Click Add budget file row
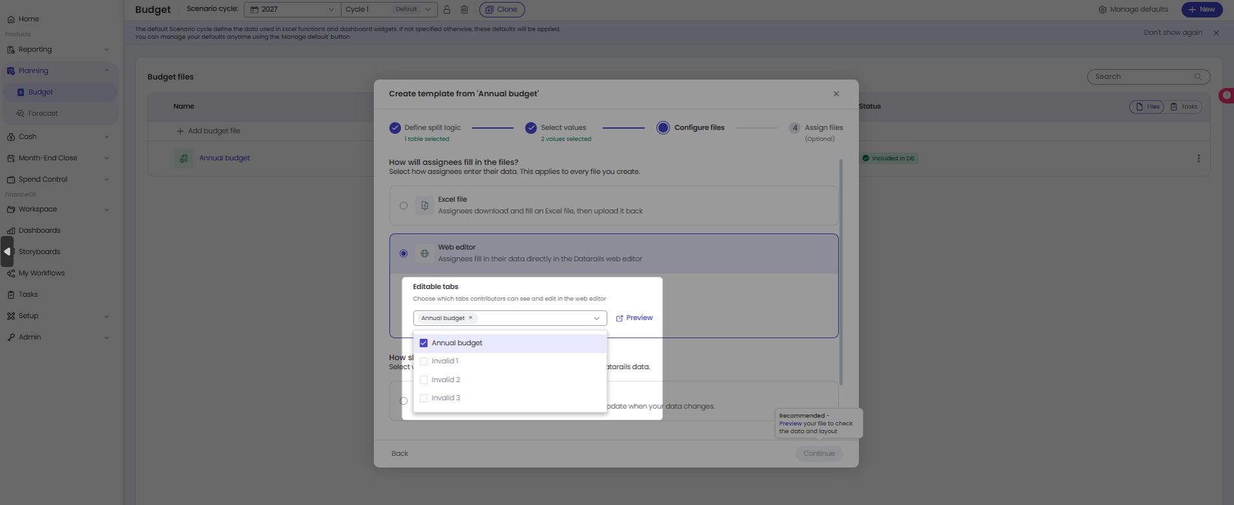The width and height of the screenshot is (1234, 505). tap(208, 131)
